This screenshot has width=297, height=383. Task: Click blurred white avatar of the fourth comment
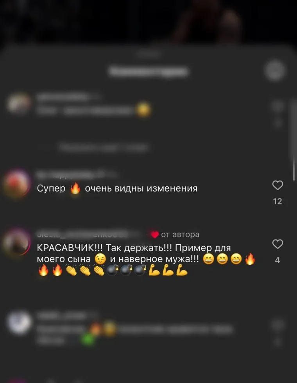(x=19, y=322)
